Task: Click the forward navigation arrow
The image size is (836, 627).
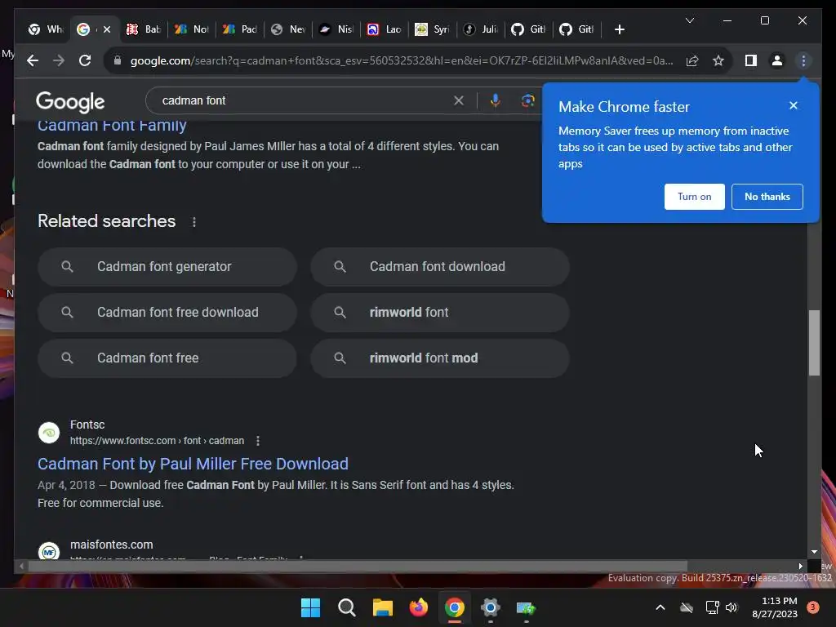Action: (x=59, y=60)
